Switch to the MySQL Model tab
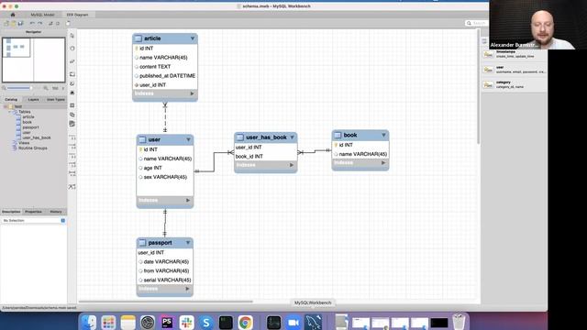This screenshot has width=587, height=330. [43, 15]
